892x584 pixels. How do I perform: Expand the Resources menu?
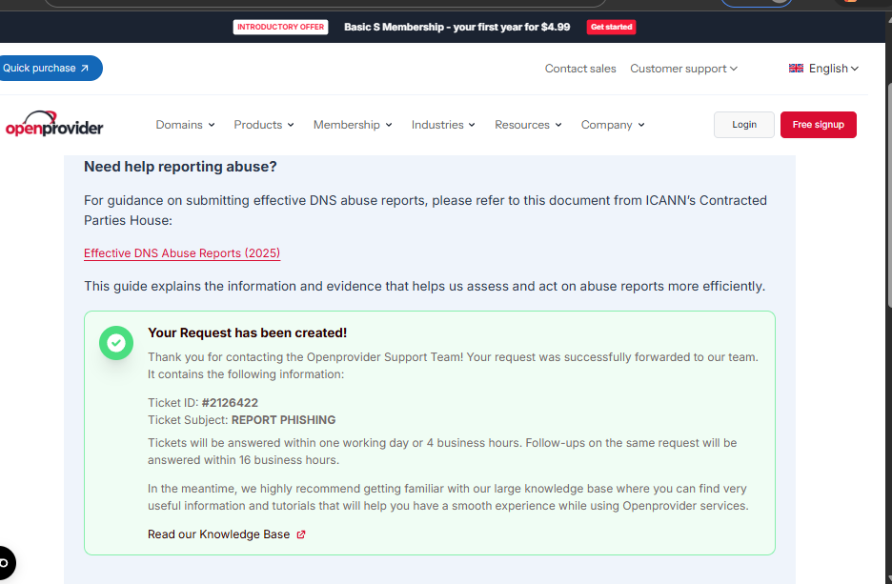click(x=528, y=125)
